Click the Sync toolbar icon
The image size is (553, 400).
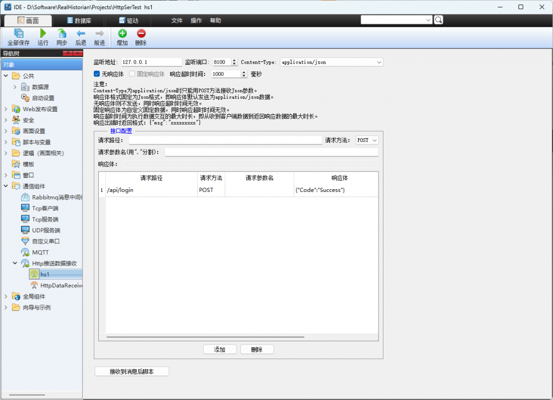point(62,33)
